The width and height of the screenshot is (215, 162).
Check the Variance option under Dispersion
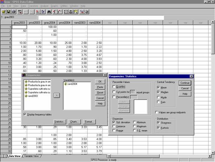click(x=114, y=126)
